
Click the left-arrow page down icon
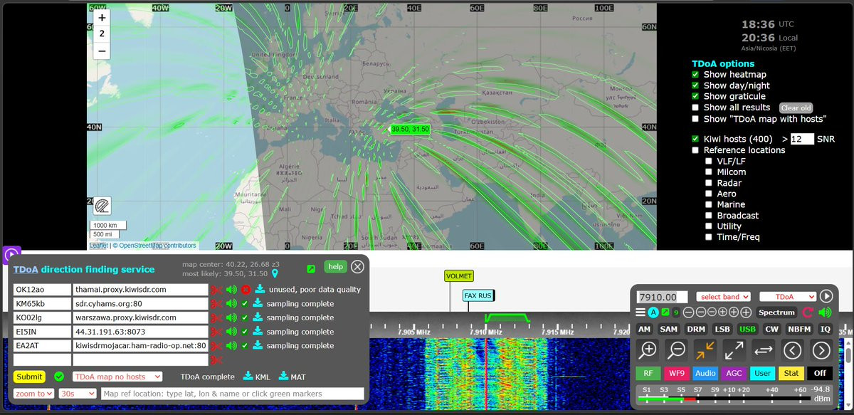click(793, 350)
